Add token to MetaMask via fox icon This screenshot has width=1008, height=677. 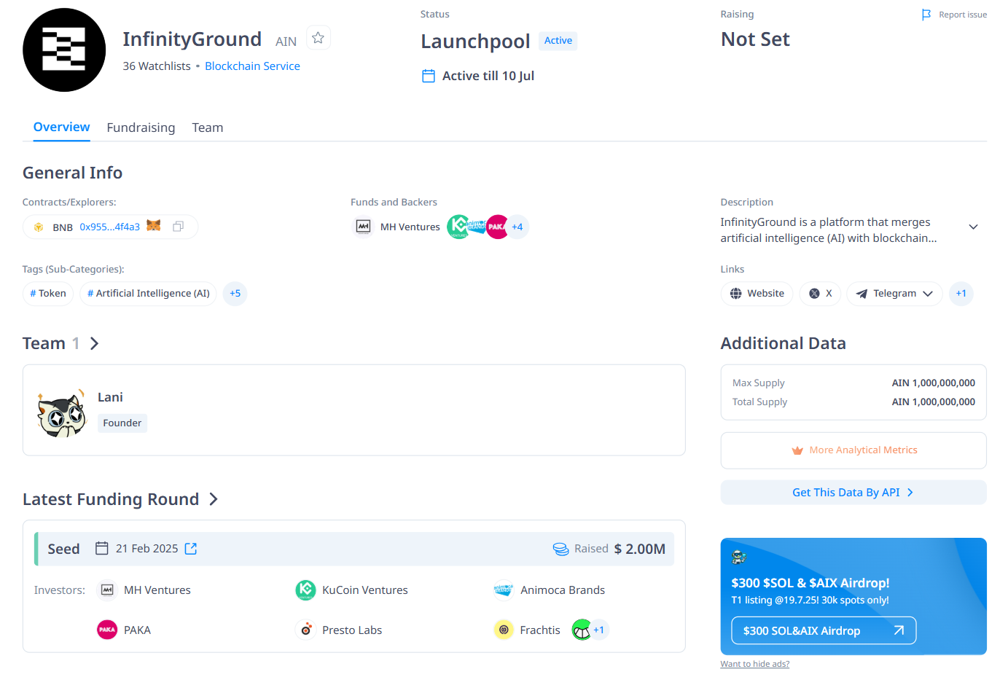coord(153,226)
